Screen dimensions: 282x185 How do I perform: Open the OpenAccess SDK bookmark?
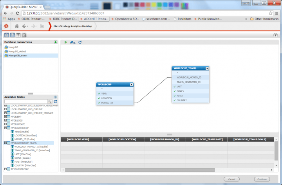pos(125,19)
